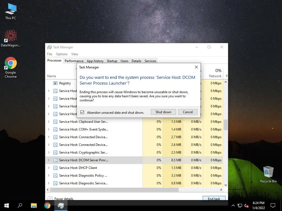This screenshot has width=282, height=211.
Task: Open taskbar search magnifier
Action: tap(20, 206)
